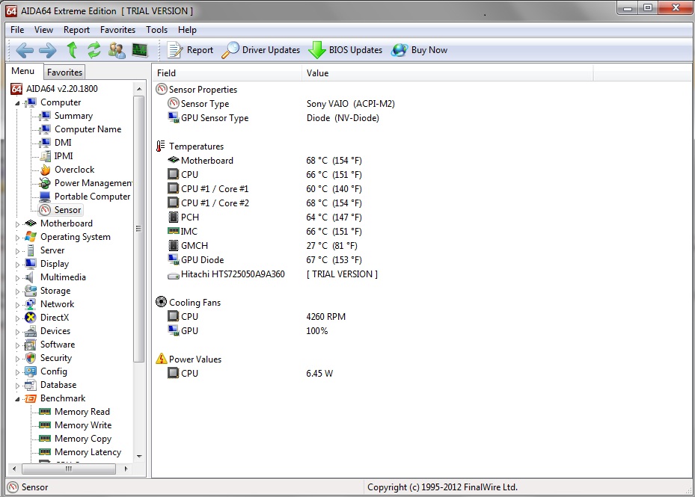695x497 pixels.
Task: Click the tree panel horizontal scrollbar thumb
Action: click(69, 469)
